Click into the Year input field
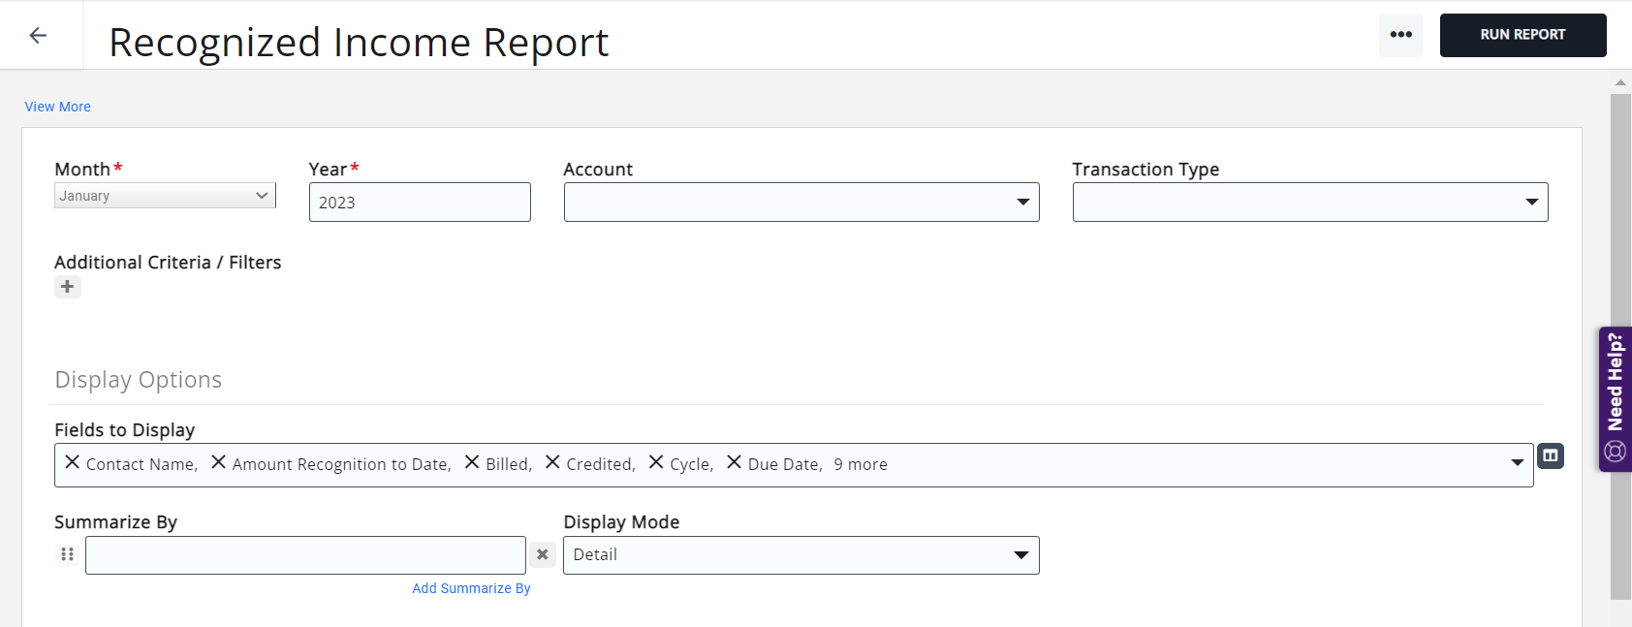Screen dimensions: 1632x627 tap(419, 203)
